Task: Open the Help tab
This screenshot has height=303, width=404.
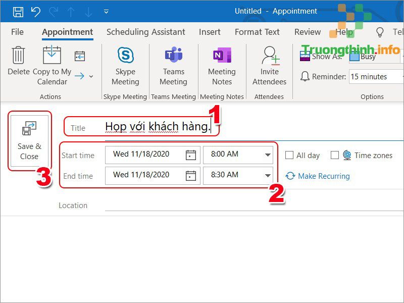Action: (344, 32)
